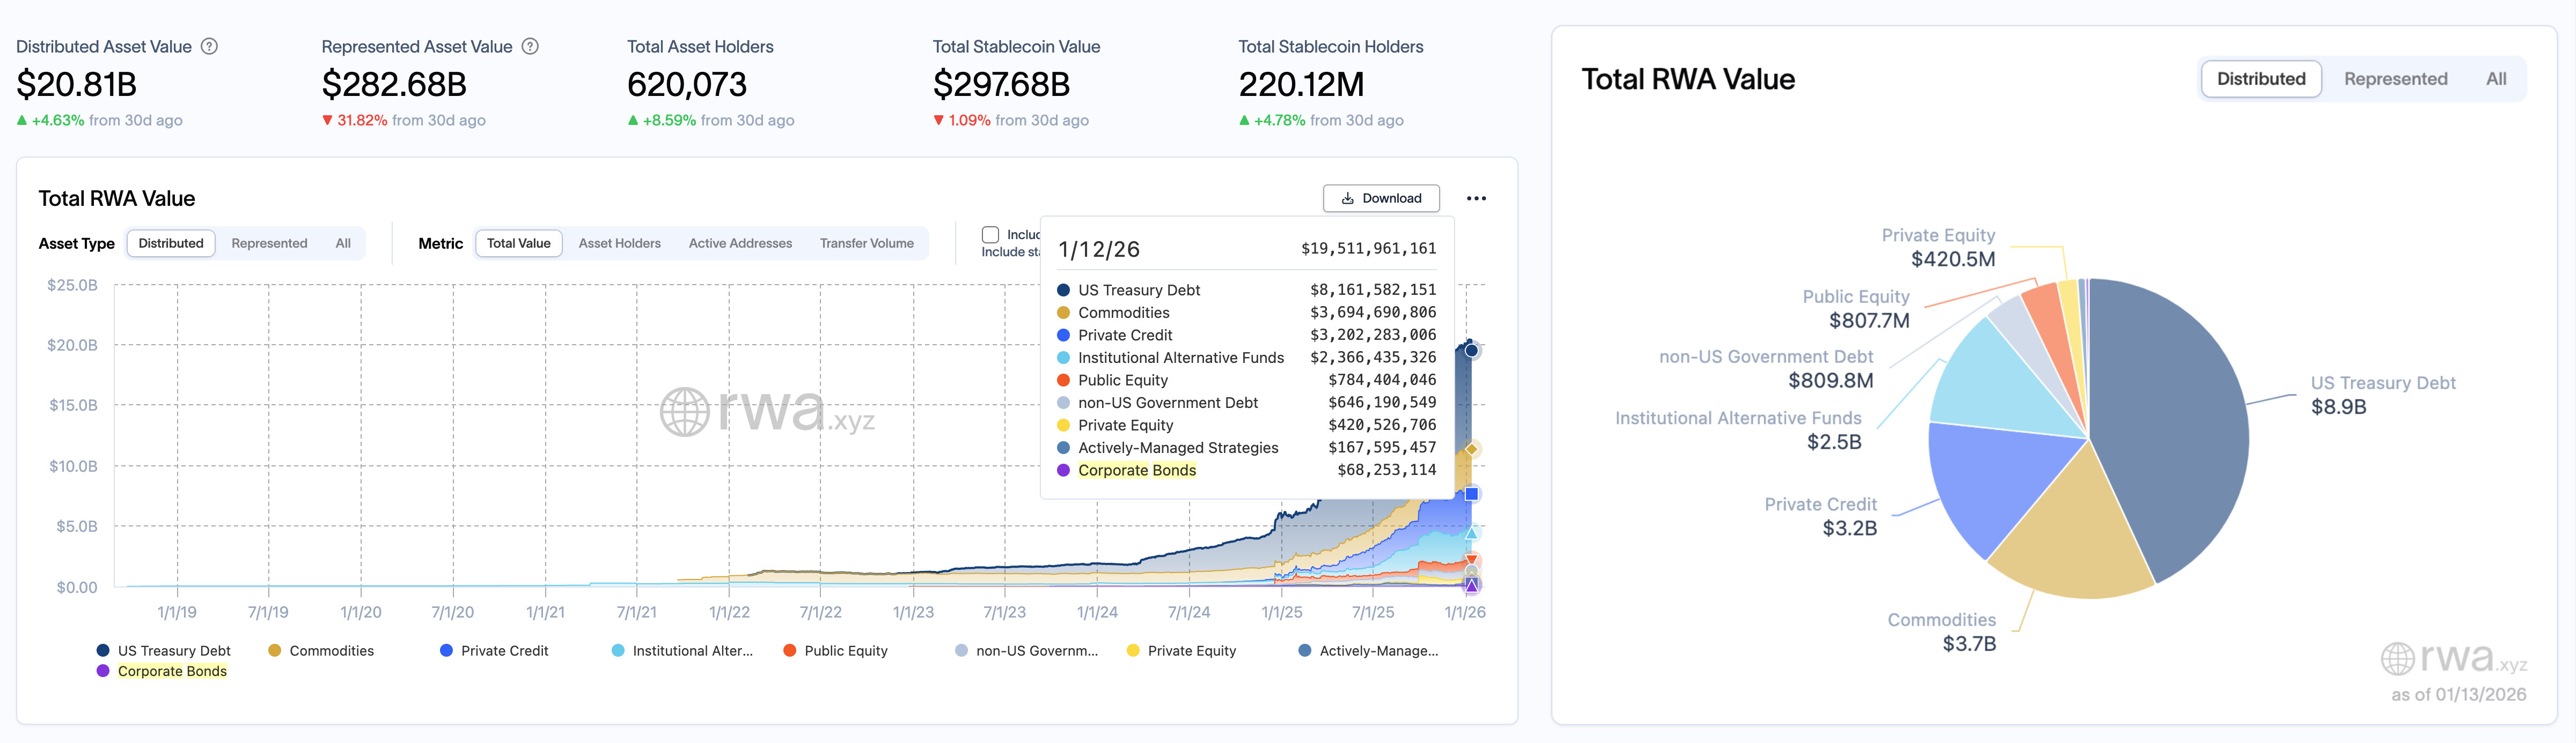Select the Asset Holders metric tab
Image resolution: width=2576 pixels, height=743 pixels.
619,244
